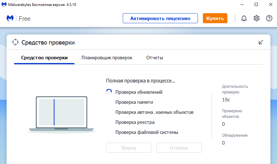The image size is (277, 164).
Task: Click the Отмена button
Action: coord(179,148)
